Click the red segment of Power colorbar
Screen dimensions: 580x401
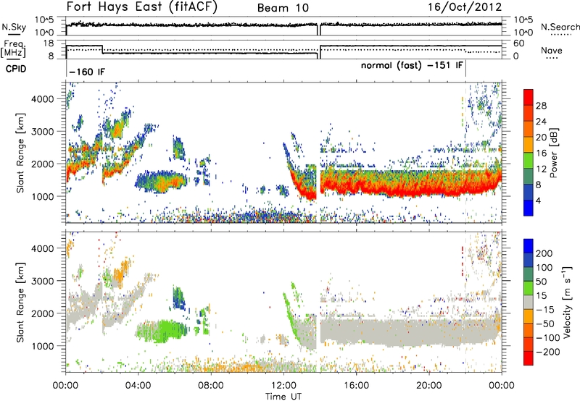pos(529,98)
